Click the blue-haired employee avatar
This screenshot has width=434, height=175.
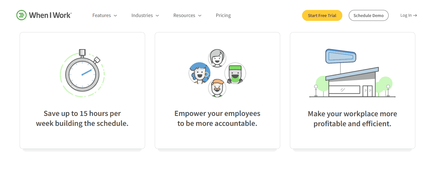tap(199, 73)
